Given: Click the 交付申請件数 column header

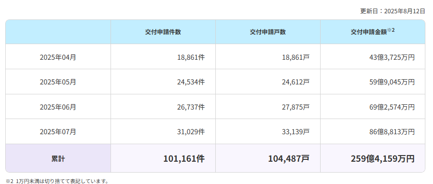Looking at the screenshot, I should click(x=163, y=32).
